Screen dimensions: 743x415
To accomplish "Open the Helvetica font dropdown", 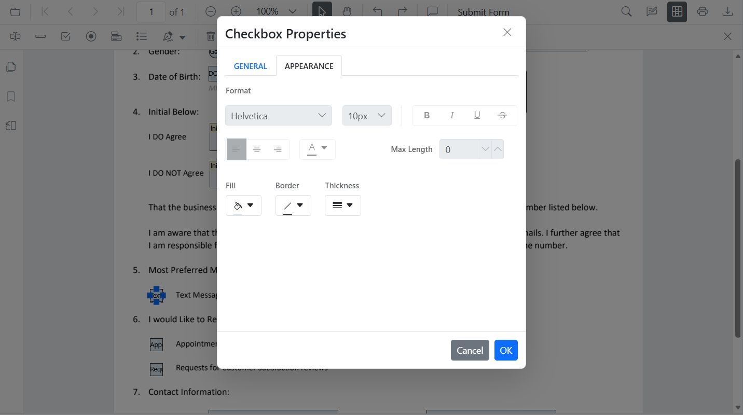I will [278, 115].
